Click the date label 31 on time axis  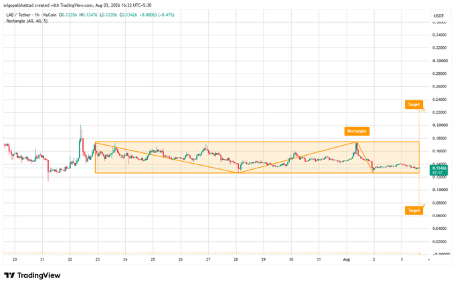[x=318, y=259]
